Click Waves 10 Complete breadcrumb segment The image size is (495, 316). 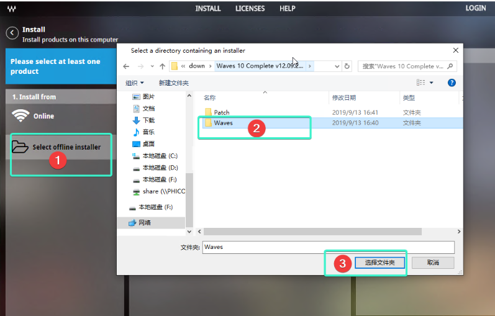coord(260,66)
